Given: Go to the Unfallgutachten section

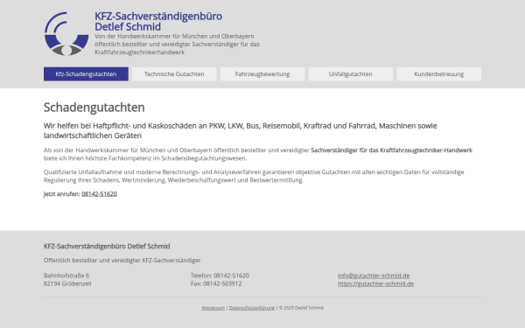Looking at the screenshot, I should (x=351, y=74).
